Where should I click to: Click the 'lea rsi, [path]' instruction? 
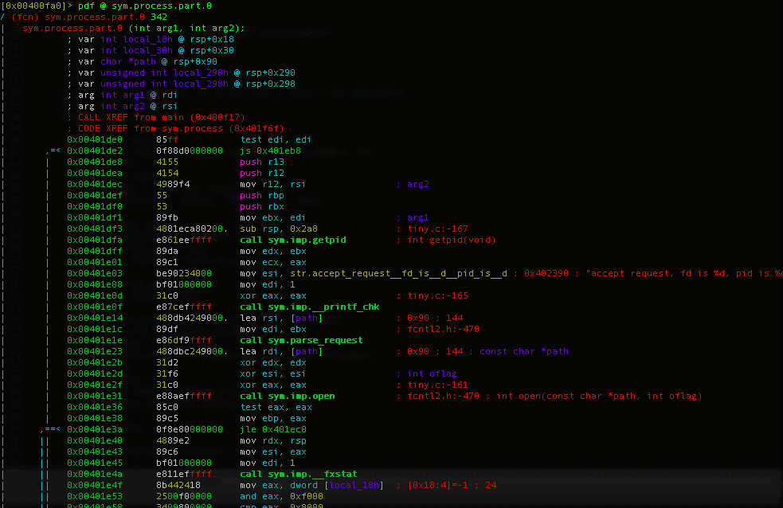click(281, 318)
